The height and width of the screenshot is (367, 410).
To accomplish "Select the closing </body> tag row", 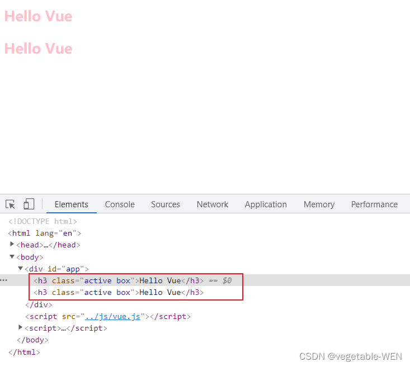I will (x=32, y=340).
